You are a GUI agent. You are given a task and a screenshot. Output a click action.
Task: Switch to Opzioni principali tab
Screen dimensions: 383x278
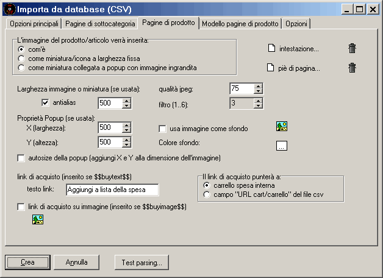coord(34,24)
